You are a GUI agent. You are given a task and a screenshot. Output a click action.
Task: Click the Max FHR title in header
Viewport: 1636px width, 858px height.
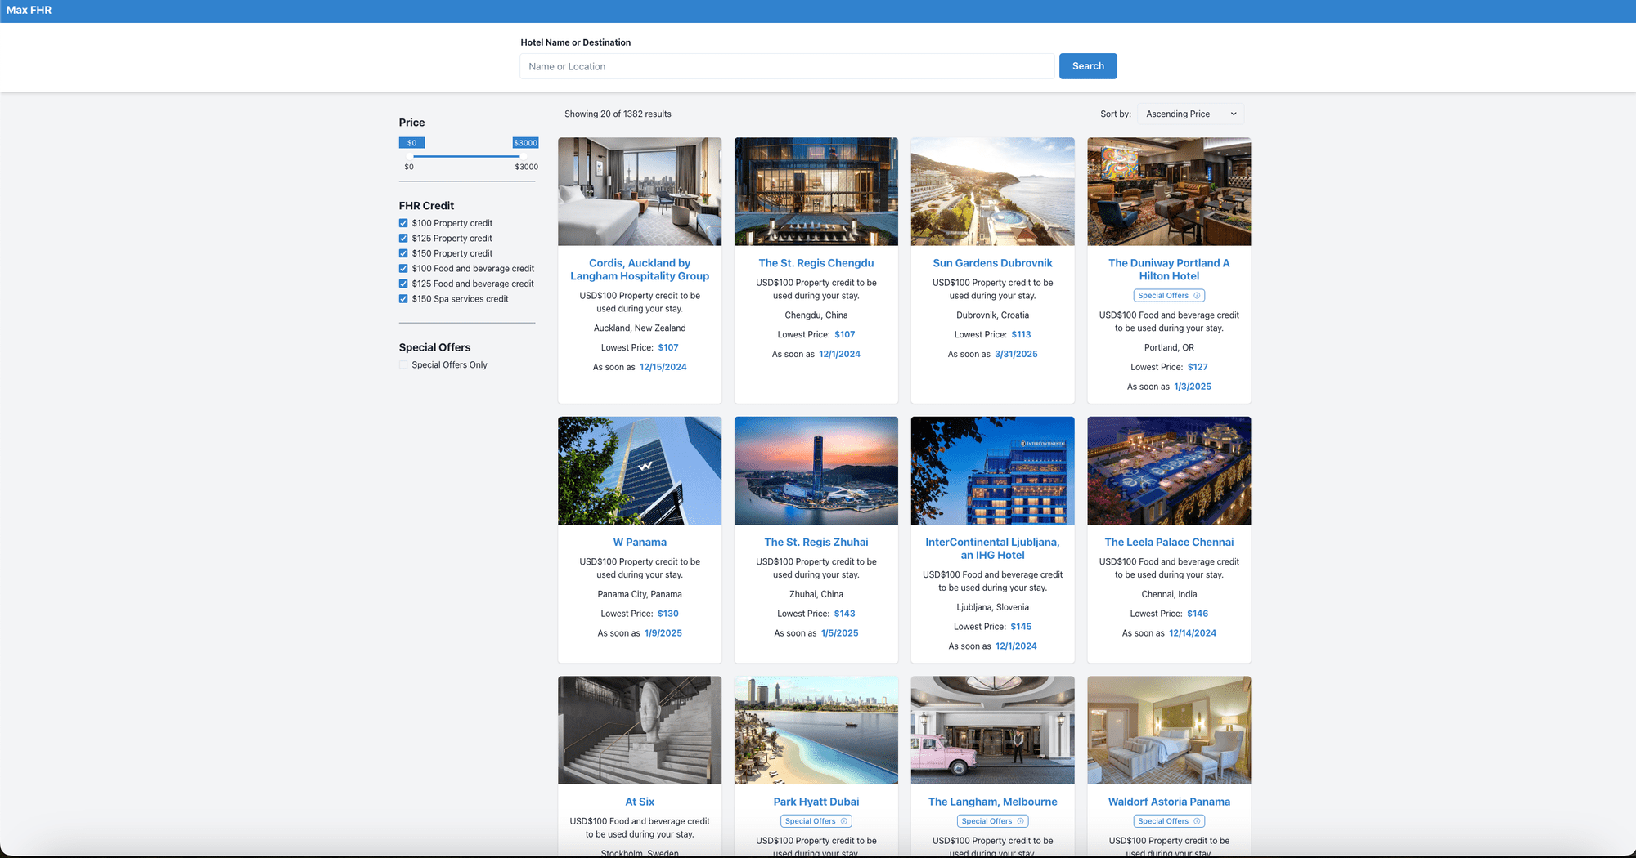29,11
